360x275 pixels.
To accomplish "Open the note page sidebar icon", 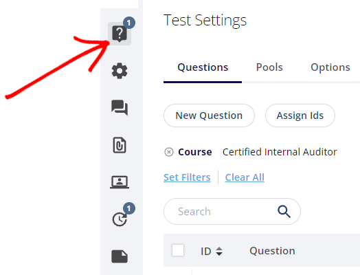I will 120,256.
